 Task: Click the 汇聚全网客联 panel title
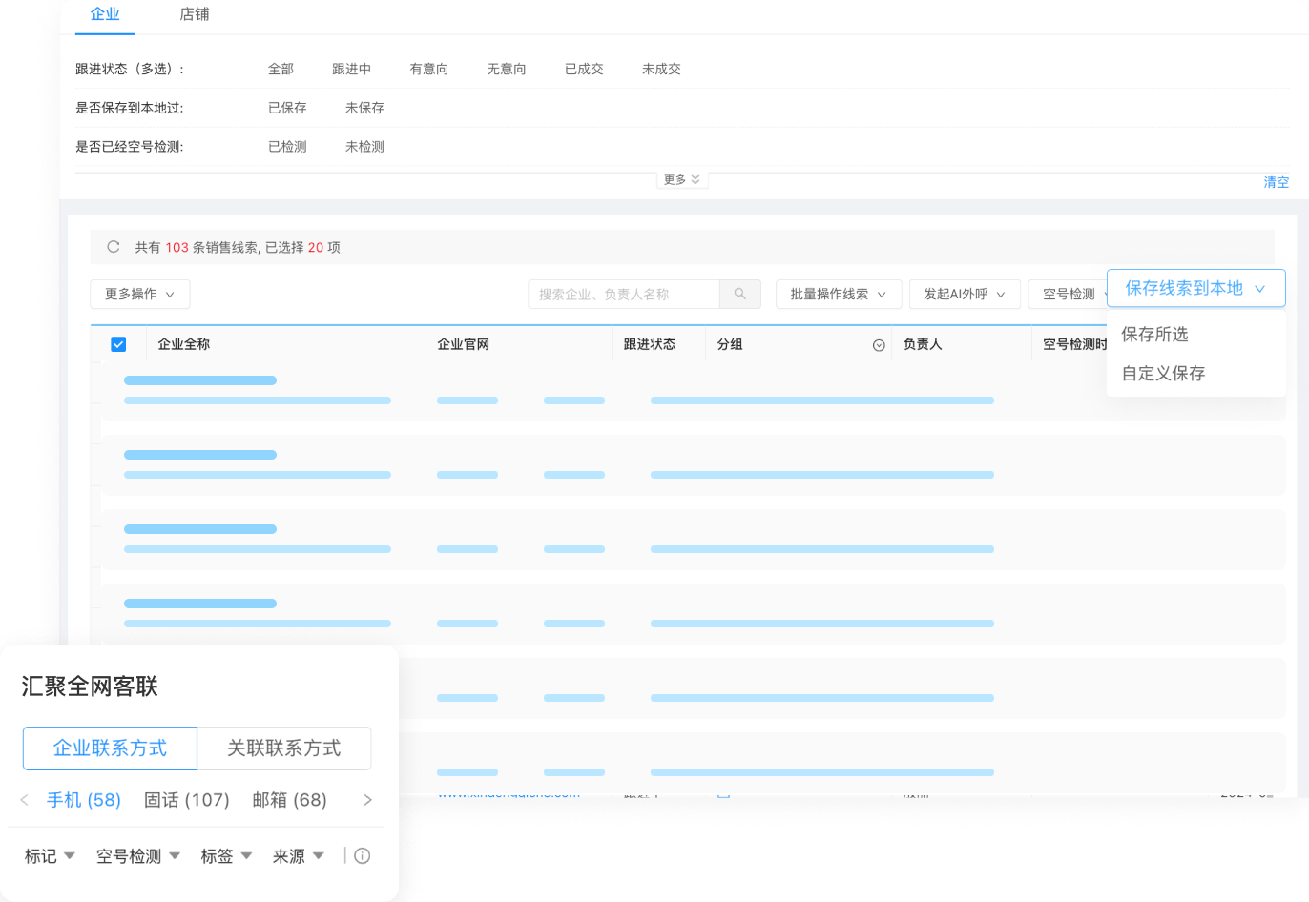90,687
